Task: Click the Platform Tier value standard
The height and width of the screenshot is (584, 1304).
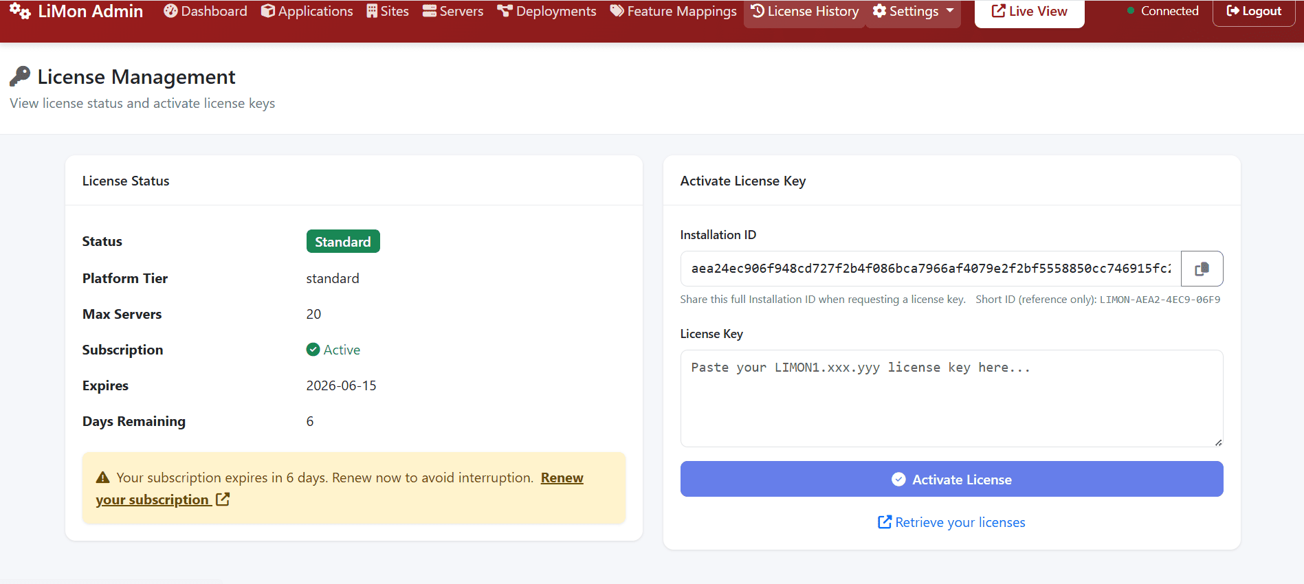Action: point(333,278)
